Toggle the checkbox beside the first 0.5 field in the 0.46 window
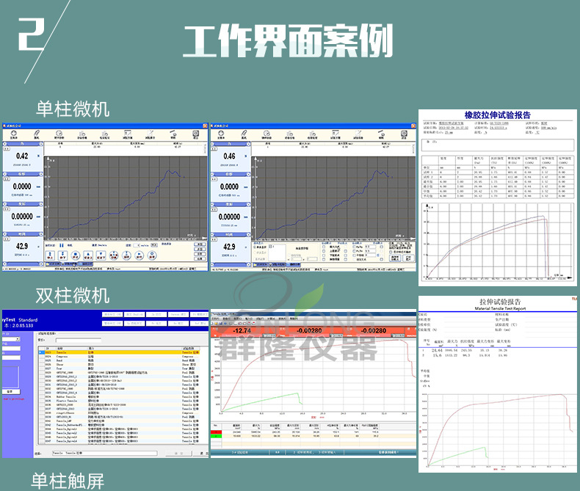This screenshot has width=580, height=491. [354, 247]
